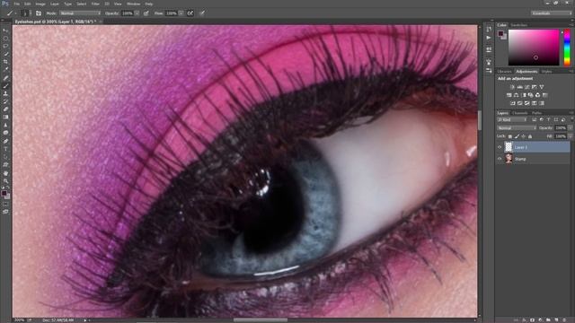Open the Essentials workspace dropdown
Image resolution: width=575 pixels, height=323 pixels.
pos(551,13)
